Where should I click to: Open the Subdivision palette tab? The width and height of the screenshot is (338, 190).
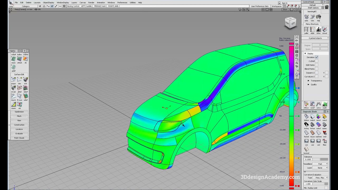point(19,112)
